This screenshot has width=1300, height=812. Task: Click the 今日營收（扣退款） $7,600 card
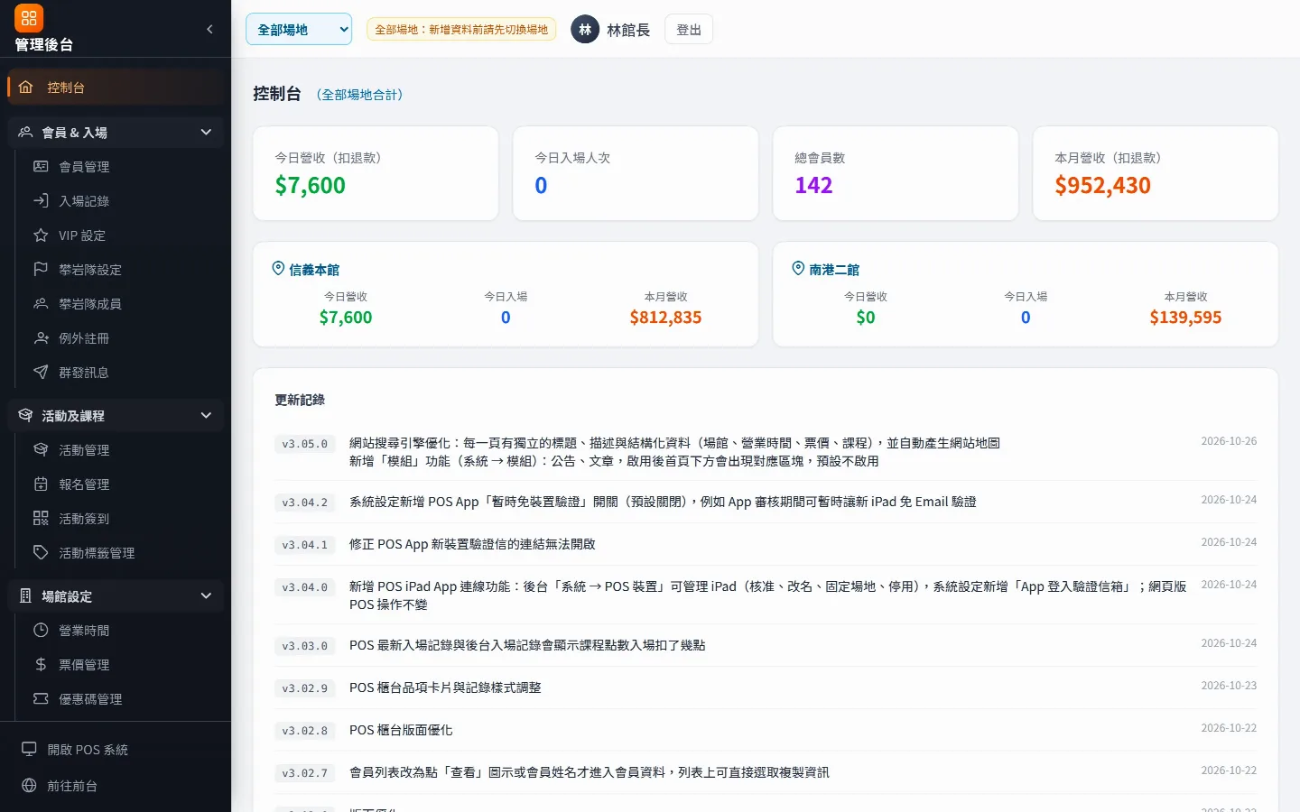(376, 173)
